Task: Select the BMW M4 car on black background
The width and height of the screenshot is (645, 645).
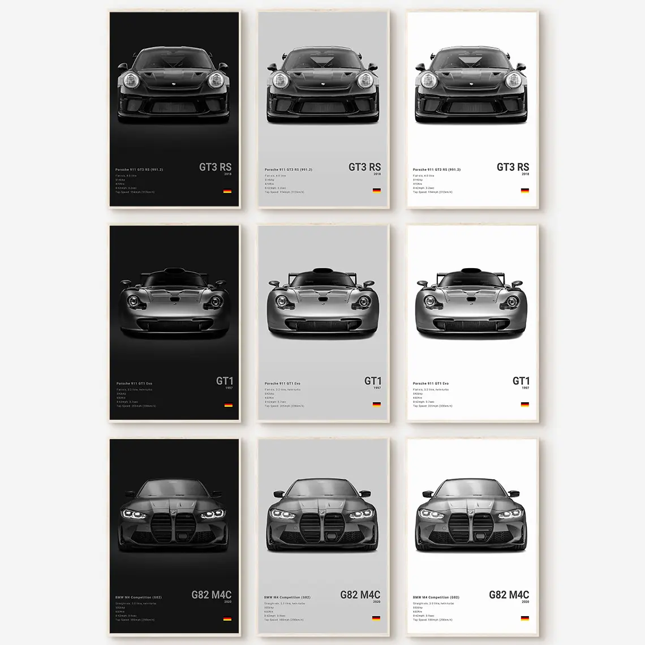Action: 173,515
